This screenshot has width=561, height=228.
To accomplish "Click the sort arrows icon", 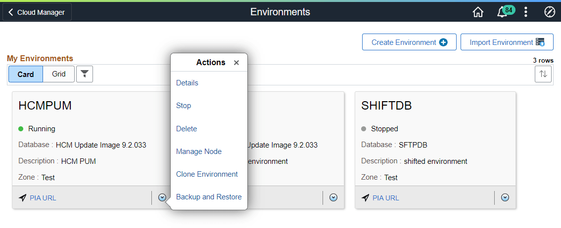I will coord(543,74).
